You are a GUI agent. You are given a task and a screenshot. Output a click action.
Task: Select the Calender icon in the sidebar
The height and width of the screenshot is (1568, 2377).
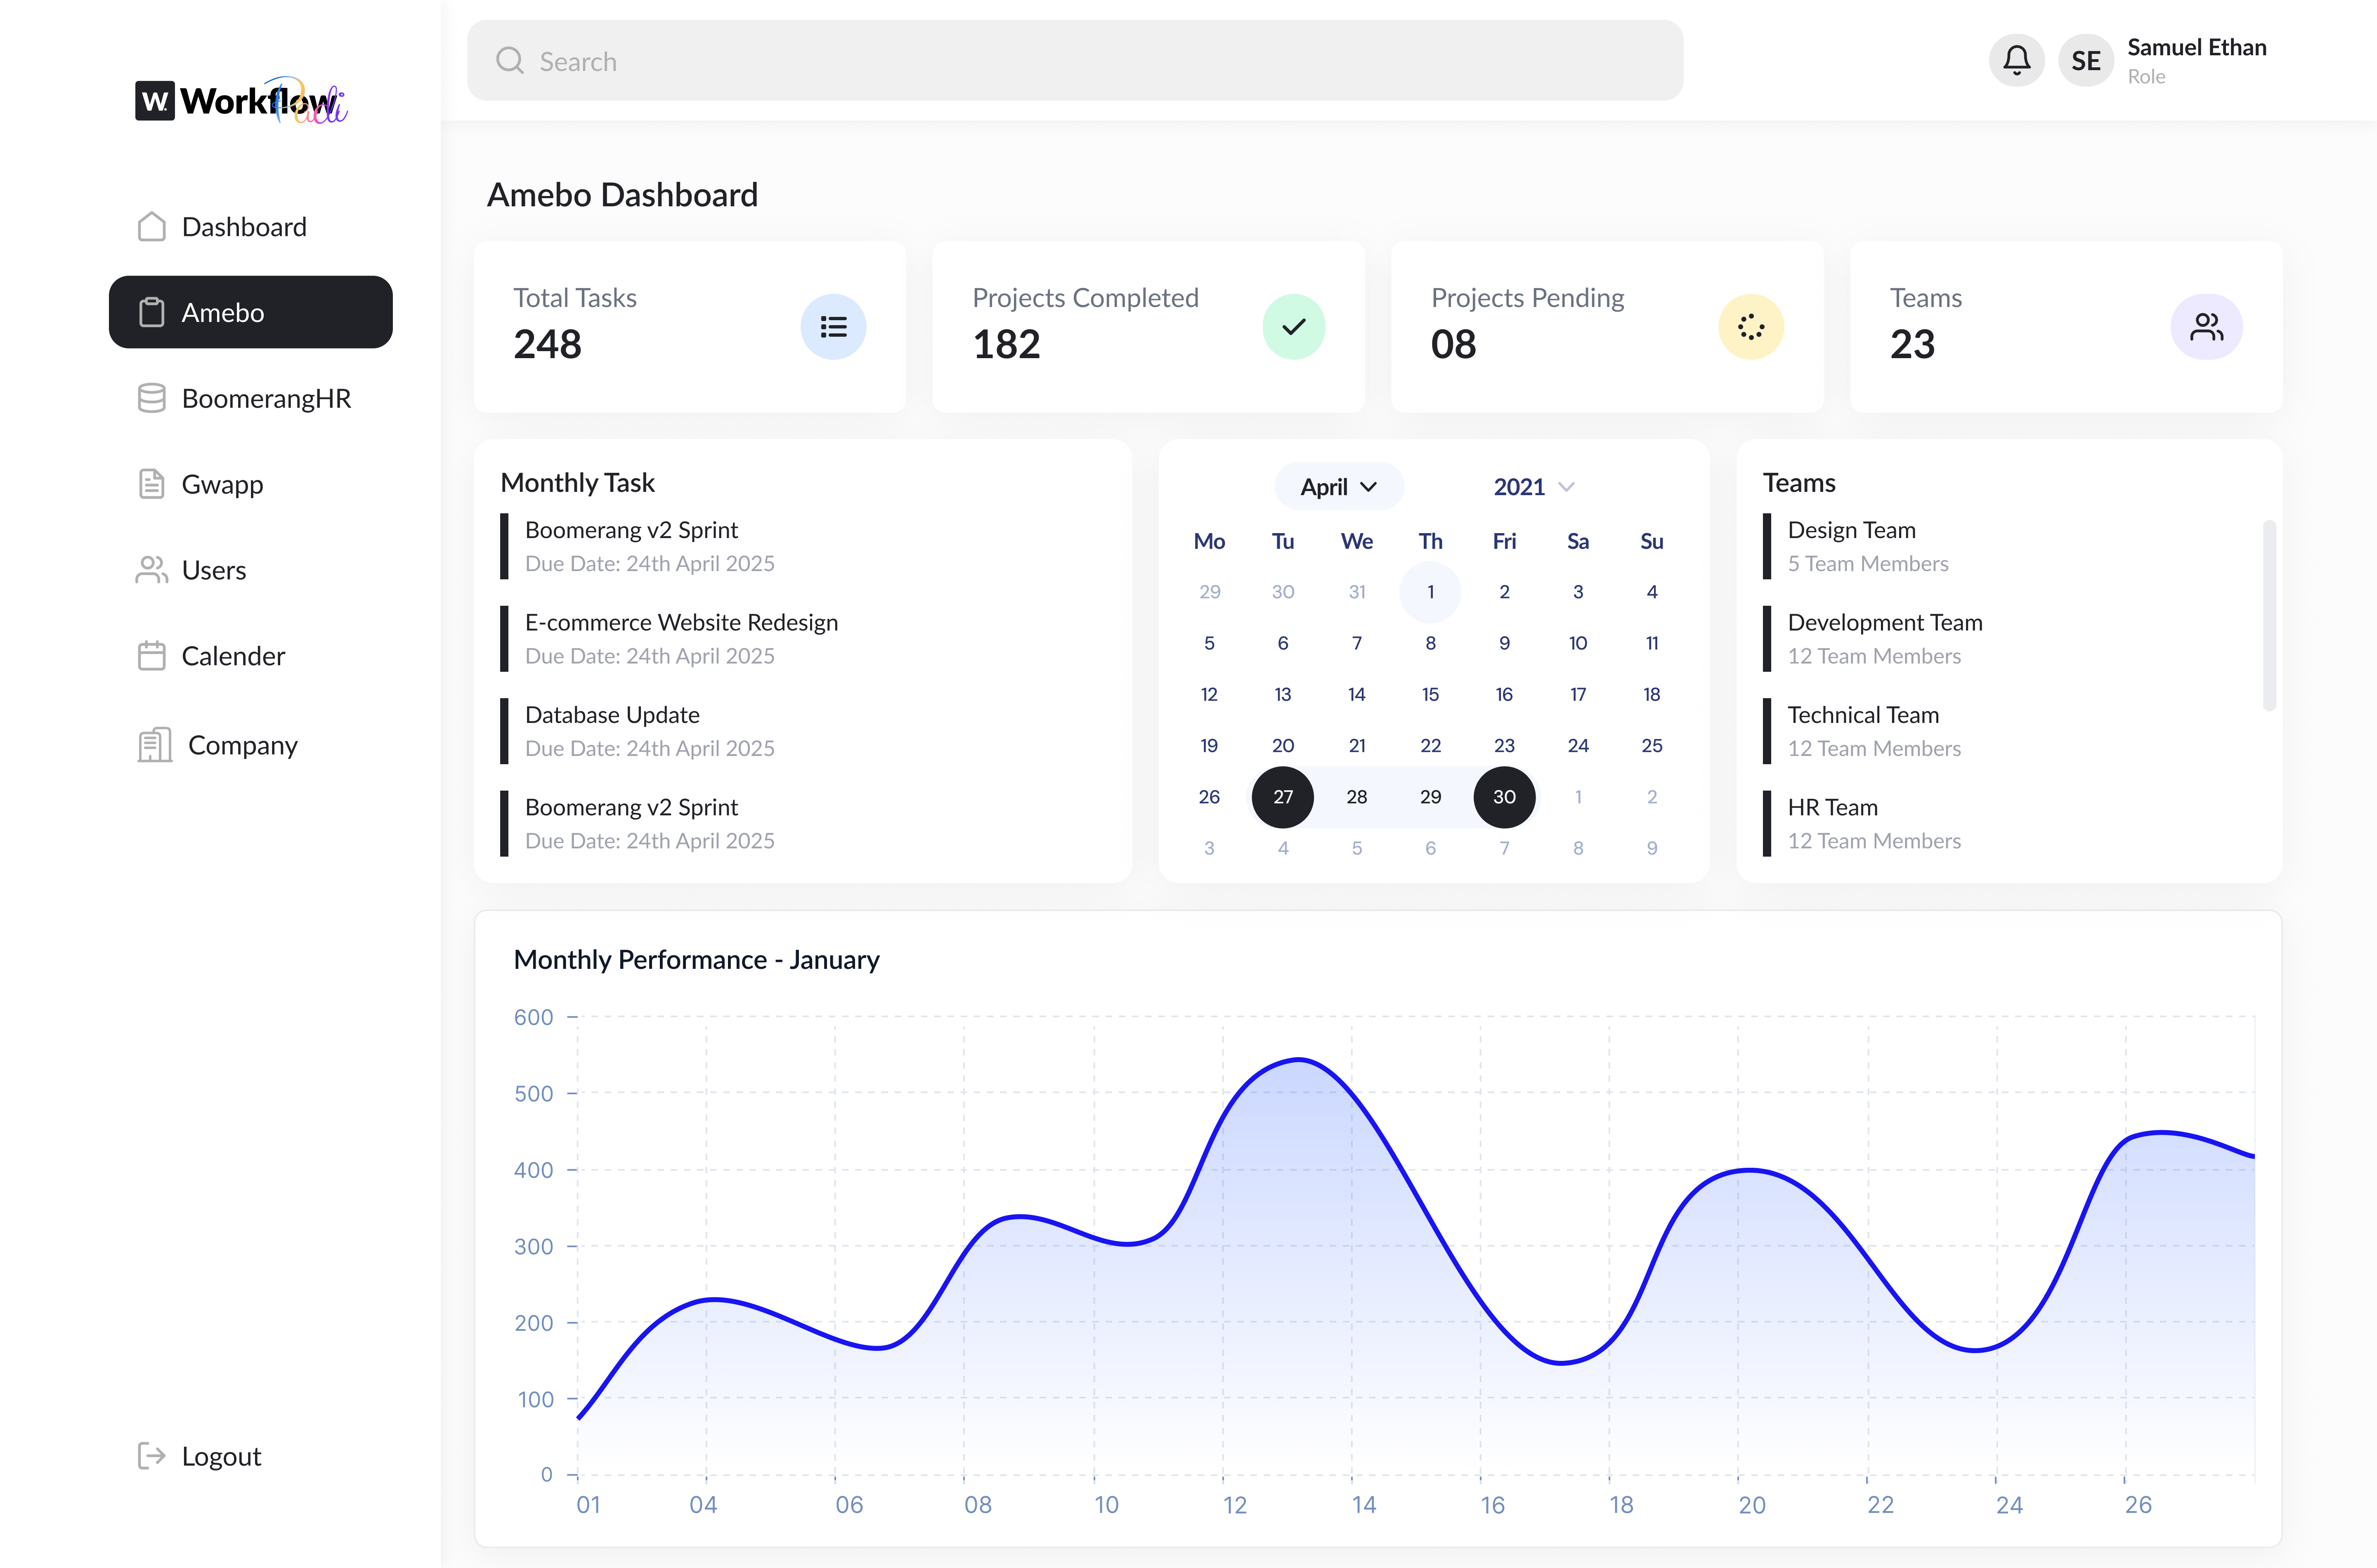pos(152,655)
